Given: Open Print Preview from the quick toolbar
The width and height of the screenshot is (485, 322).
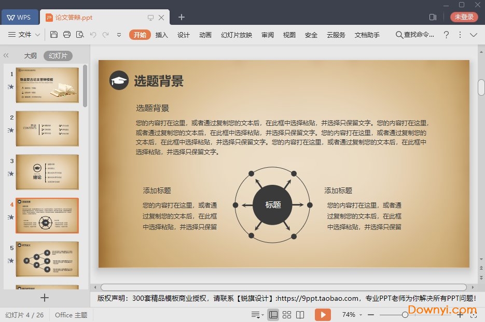Looking at the screenshot, I should tap(80, 35).
